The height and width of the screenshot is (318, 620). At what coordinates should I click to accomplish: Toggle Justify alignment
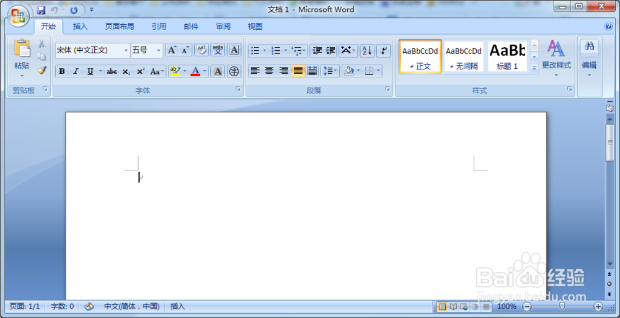298,71
